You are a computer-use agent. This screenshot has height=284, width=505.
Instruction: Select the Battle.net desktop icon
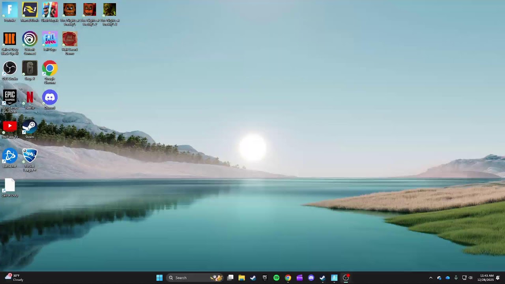point(10,158)
